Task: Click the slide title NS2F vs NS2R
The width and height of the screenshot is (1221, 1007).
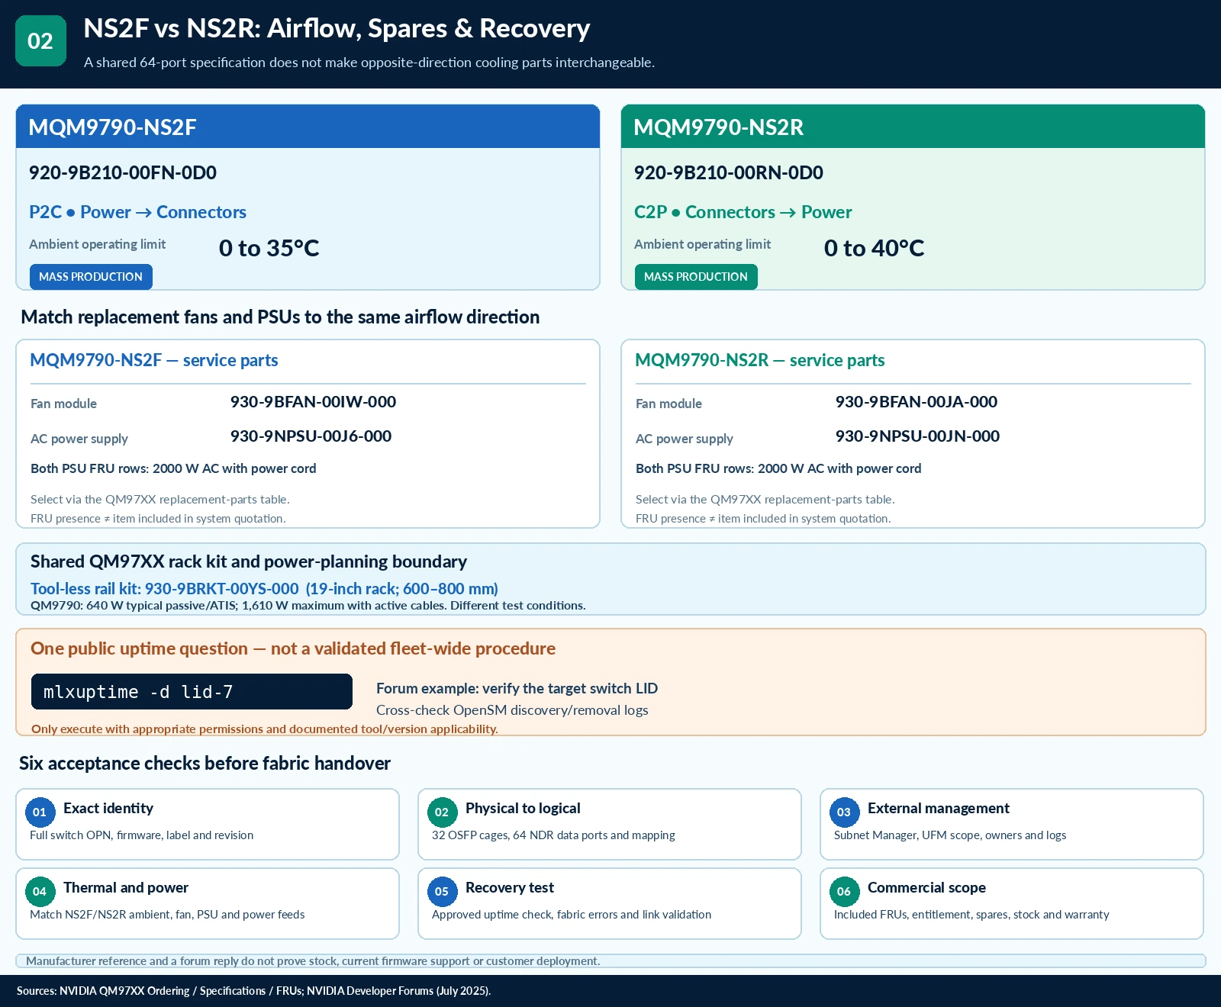Action: 337,29
